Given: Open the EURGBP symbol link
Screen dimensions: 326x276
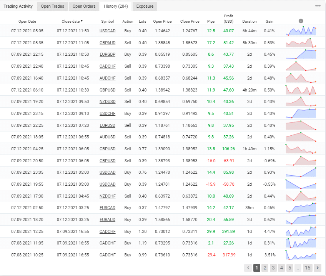Looking at the screenshot, I should pos(107,54).
